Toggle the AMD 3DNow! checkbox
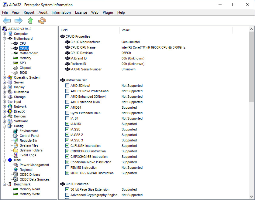This screenshot has height=200, width=255. coord(67,85)
